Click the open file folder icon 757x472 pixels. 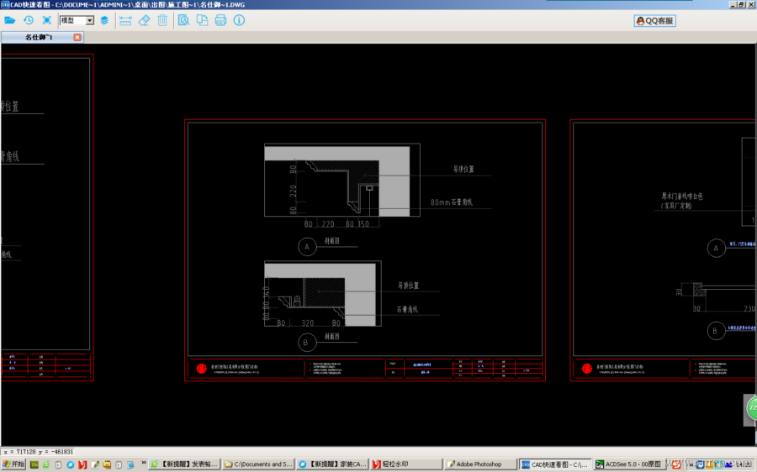coord(10,20)
